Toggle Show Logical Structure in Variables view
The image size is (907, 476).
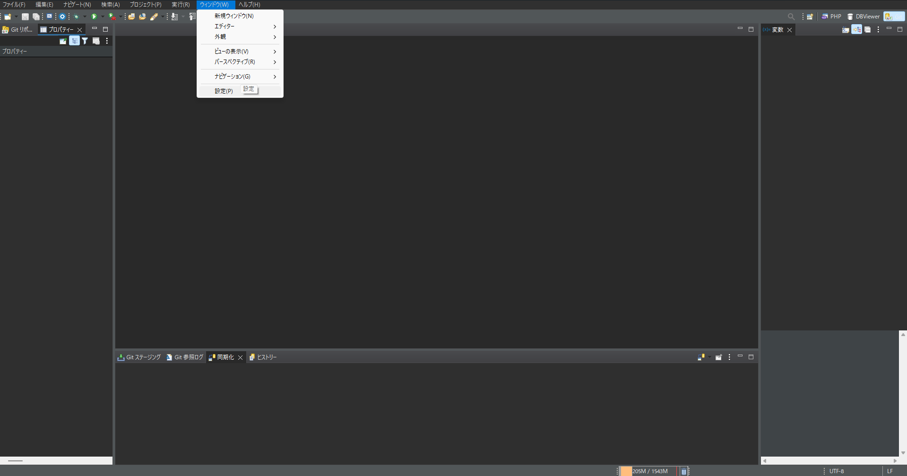coord(856,30)
